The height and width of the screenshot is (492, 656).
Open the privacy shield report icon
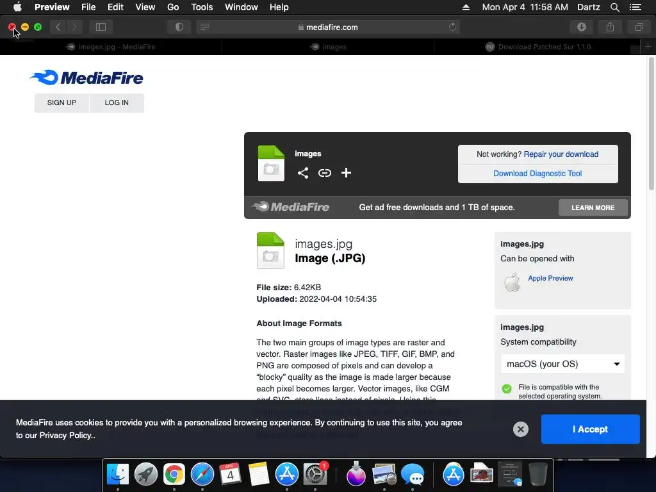[179, 27]
